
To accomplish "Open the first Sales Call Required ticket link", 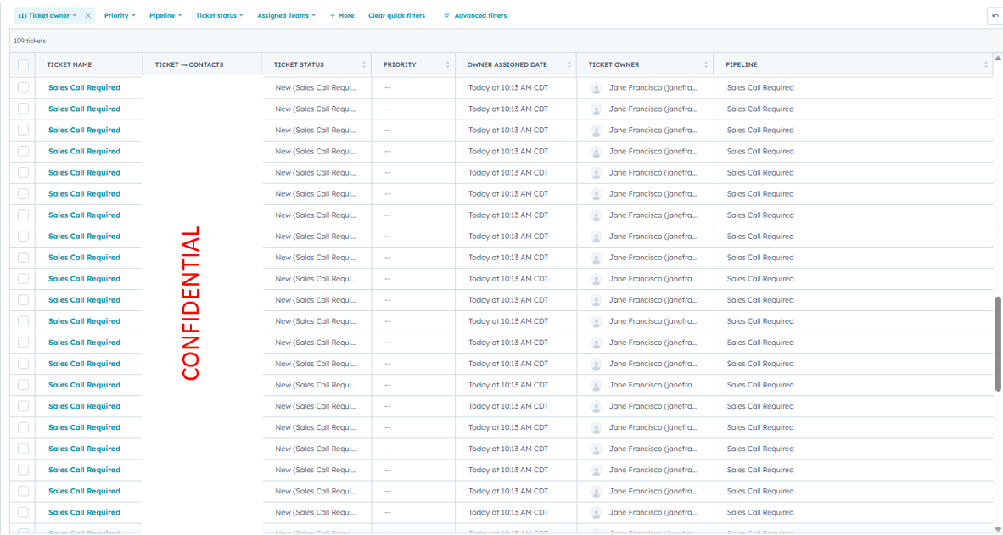I will [84, 87].
